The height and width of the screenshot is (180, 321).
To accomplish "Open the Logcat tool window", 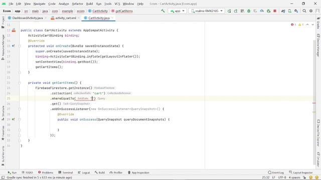I will point(84,172).
